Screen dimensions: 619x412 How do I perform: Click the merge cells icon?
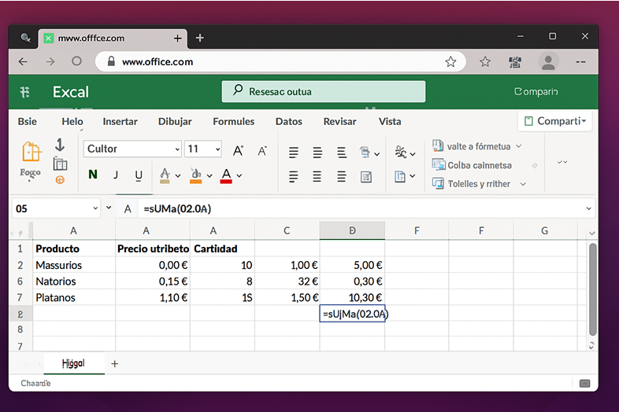(x=366, y=177)
